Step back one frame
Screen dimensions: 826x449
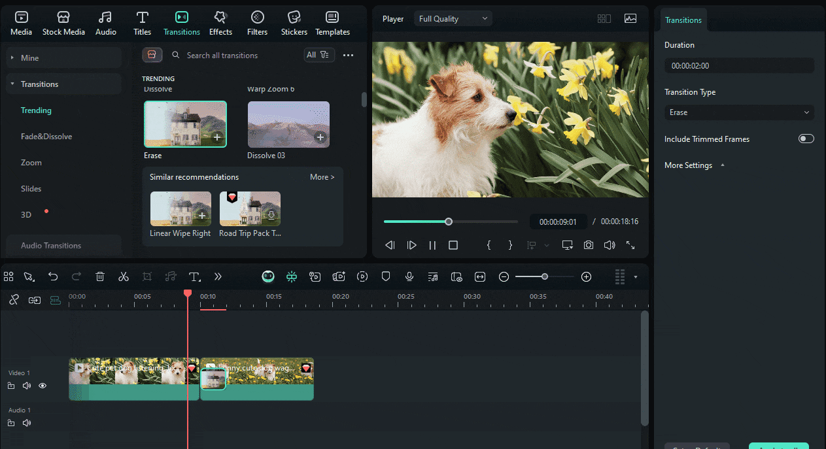coord(390,245)
